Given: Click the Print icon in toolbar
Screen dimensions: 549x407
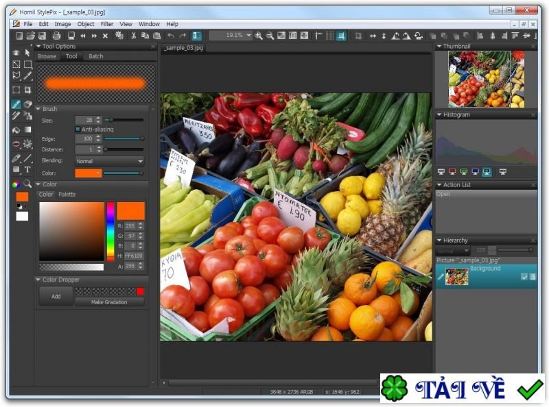Looking at the screenshot, I should point(56,36).
